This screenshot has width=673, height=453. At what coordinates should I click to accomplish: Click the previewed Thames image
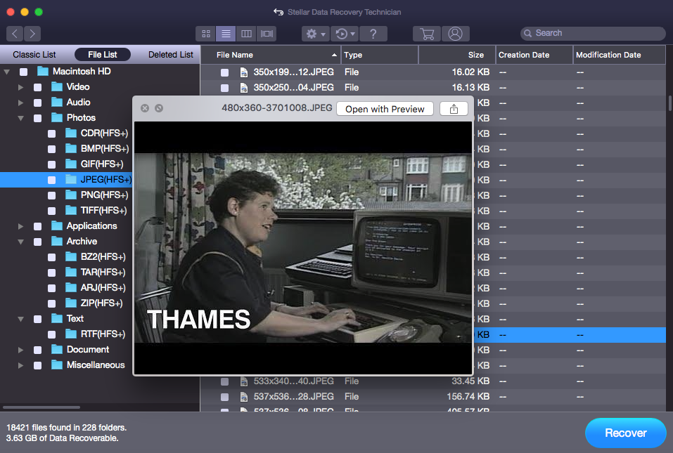(303, 248)
